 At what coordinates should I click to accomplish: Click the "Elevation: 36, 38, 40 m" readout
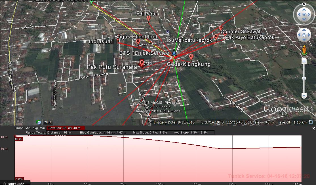66,128
